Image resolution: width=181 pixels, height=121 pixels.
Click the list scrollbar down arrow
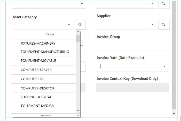coord(78,111)
